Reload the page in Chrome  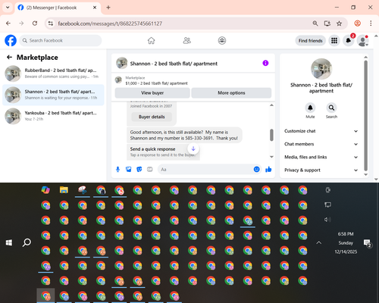coord(35,23)
